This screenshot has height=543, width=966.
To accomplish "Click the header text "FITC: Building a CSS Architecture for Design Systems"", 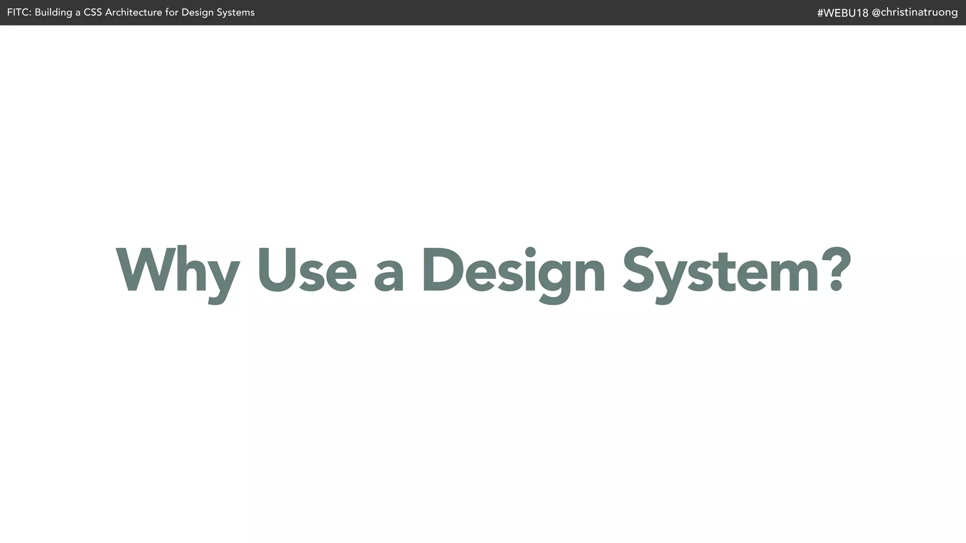I will point(131,13).
